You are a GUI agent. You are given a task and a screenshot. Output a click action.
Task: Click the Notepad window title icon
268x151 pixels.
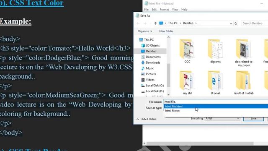pos(146,3)
